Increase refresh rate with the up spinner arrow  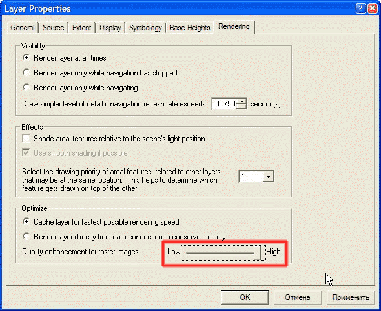click(x=242, y=101)
